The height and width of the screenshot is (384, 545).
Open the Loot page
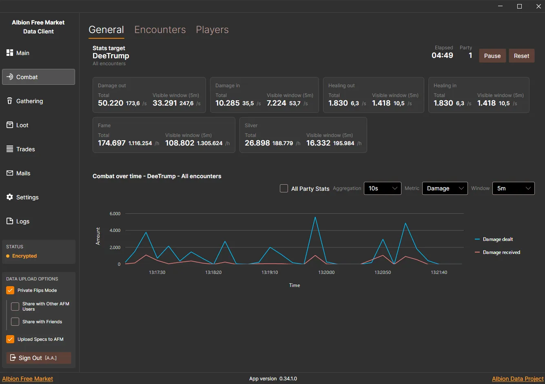pyautogui.click(x=38, y=125)
